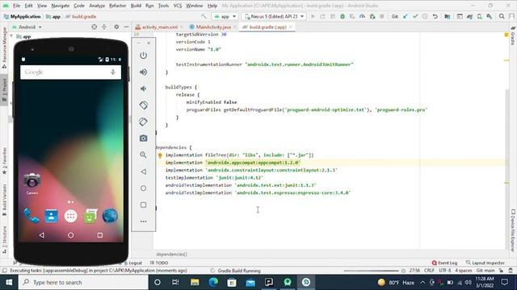Viewport: 517px width, 290px height.
Task: Open the Build menu
Action: tap(136, 6)
